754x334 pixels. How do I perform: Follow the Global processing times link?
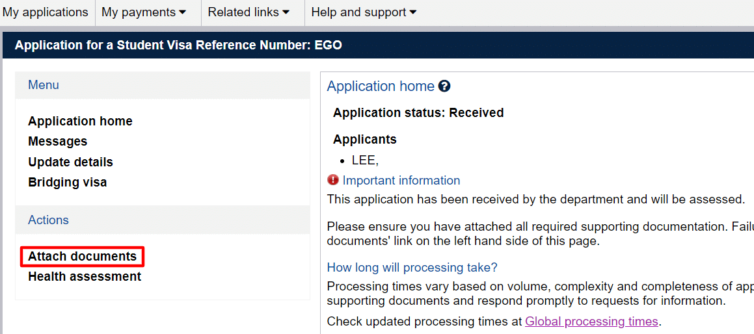(591, 321)
